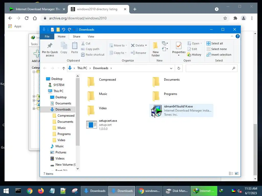262x196 pixels.
Task: Refresh the Downloads folder view
Action: click(x=179, y=68)
